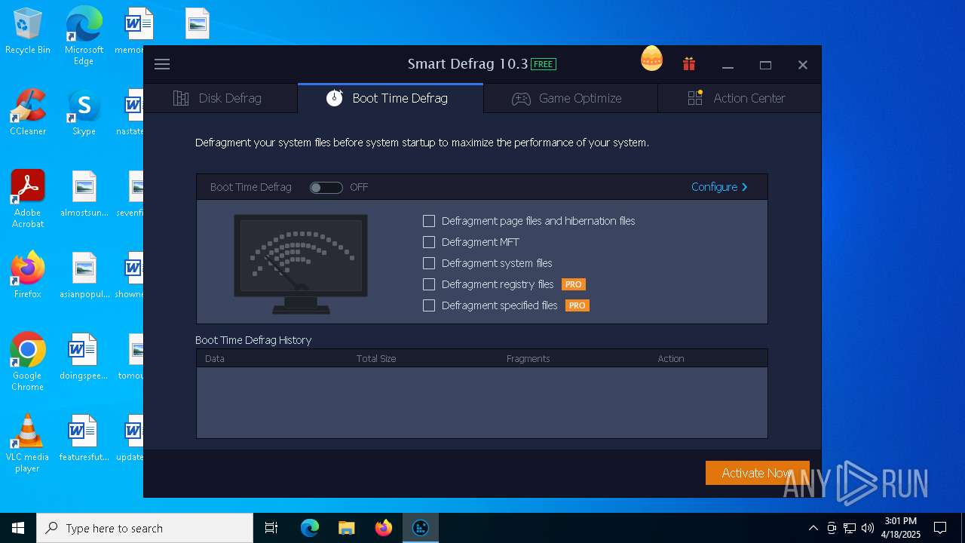Viewport: 965px width, 543px height.
Task: Click the taskbar search box
Action: [x=145, y=528]
